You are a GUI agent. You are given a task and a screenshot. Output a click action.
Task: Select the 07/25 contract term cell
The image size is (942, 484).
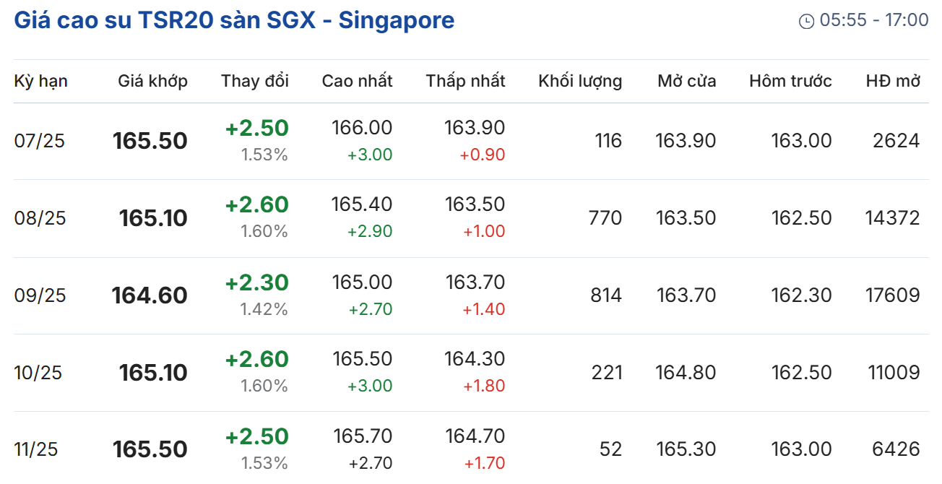40,141
